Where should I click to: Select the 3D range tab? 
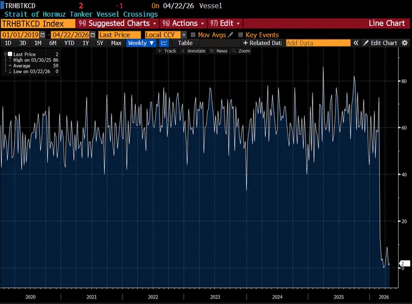(22, 43)
